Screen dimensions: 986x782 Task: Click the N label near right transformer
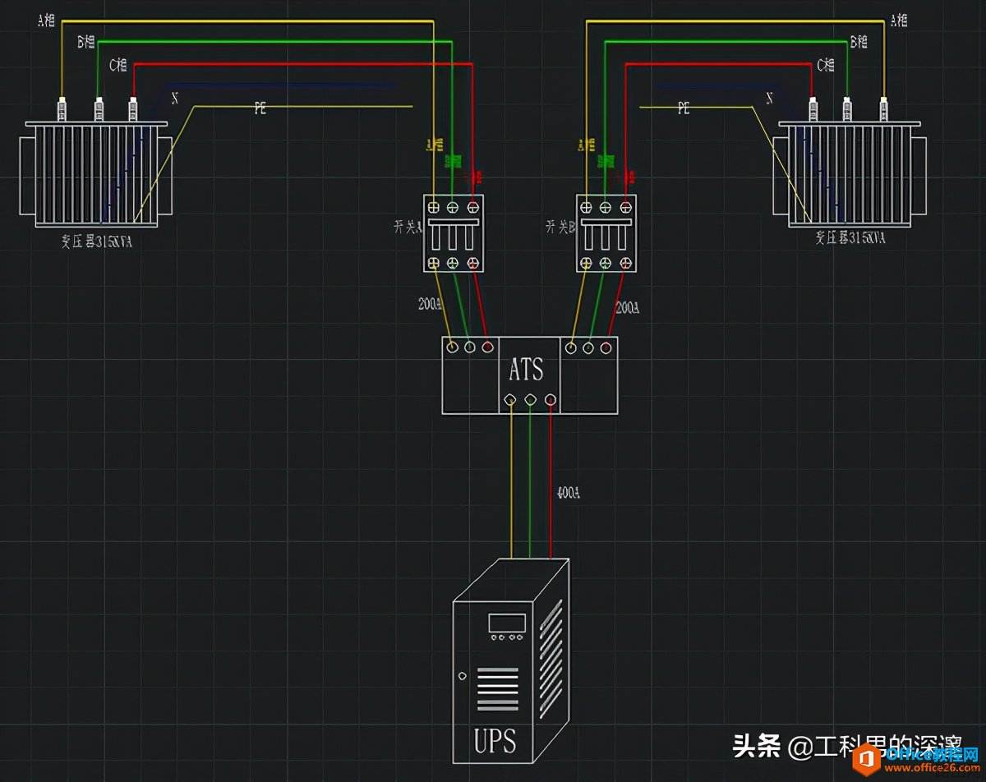(x=770, y=98)
